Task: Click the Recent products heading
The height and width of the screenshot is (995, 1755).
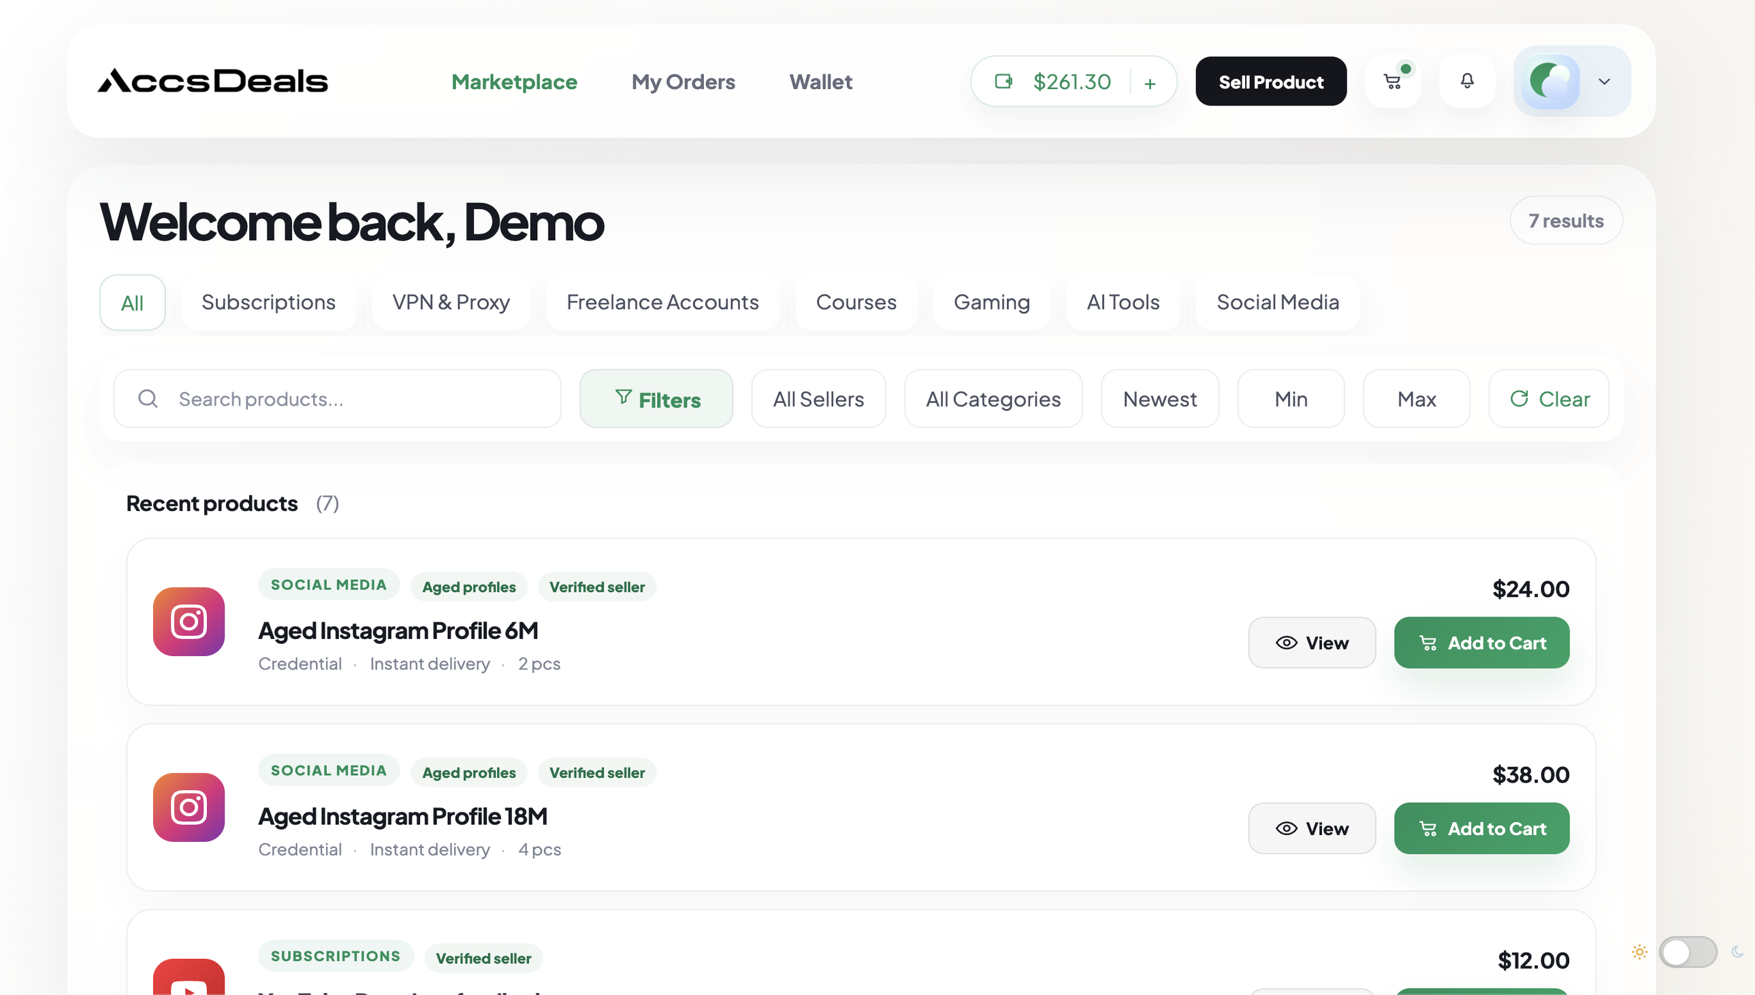Action: click(x=212, y=504)
